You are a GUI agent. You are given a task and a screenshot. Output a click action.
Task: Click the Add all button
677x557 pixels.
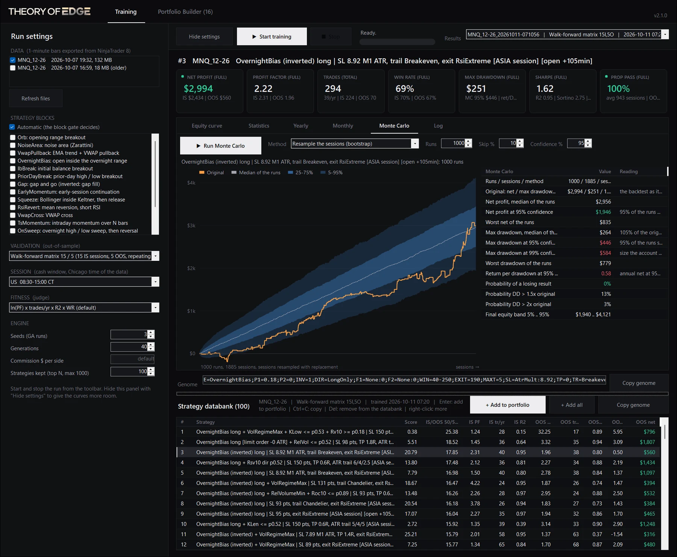(x=572, y=405)
